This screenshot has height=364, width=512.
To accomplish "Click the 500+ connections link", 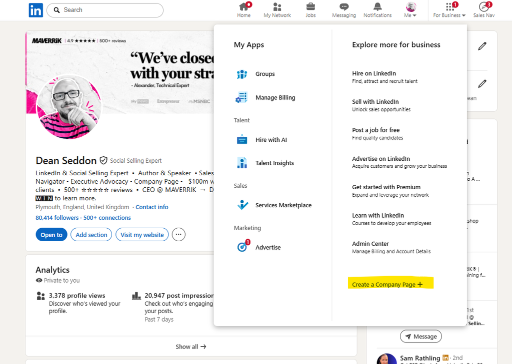I will pos(107,218).
